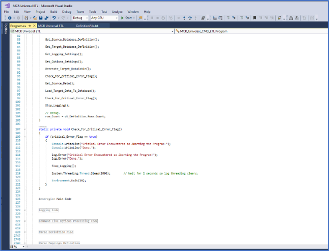The height and width of the screenshot is (251, 329).
Task: Open the Toolbox side panel
Action: coord(5,29)
